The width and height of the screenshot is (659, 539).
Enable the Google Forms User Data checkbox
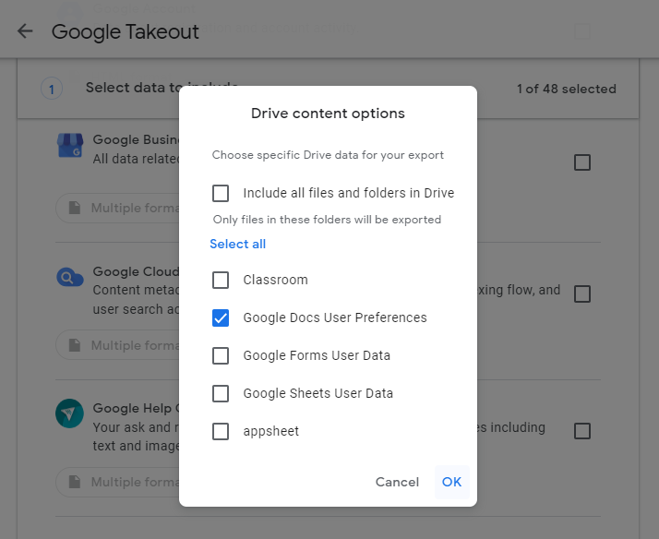pos(221,355)
